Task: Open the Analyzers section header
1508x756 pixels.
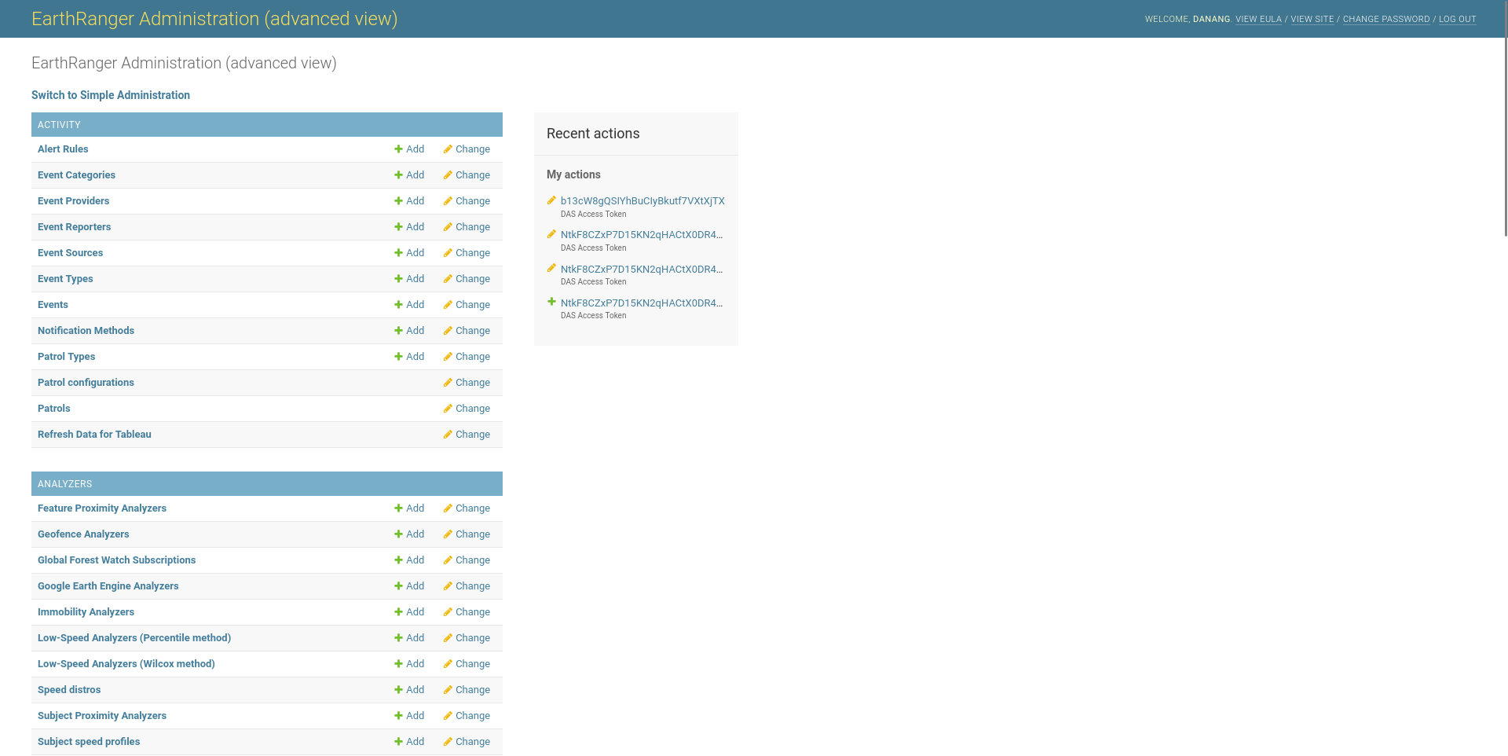Action: [65, 484]
